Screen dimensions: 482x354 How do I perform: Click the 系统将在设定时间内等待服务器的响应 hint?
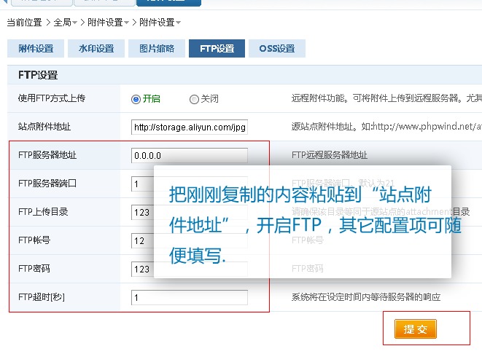(x=366, y=297)
